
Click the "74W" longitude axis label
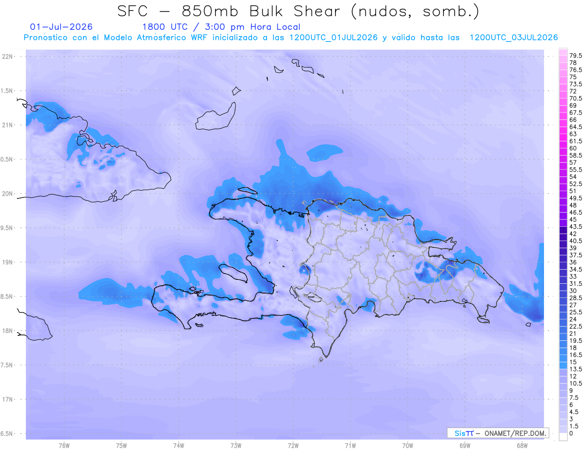(179, 446)
